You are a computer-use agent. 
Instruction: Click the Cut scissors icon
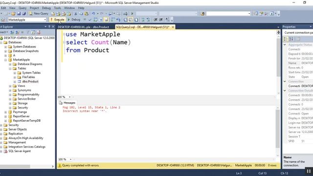click(x=76, y=14)
